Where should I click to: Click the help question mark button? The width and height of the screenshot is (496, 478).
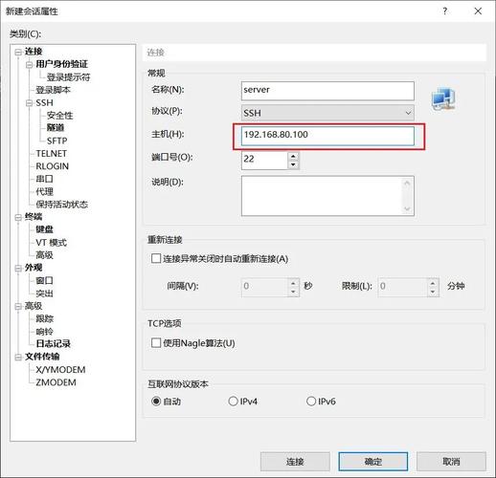coord(445,11)
